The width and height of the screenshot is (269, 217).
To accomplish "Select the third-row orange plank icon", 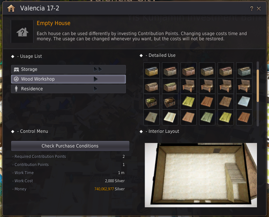I will pos(207,102).
